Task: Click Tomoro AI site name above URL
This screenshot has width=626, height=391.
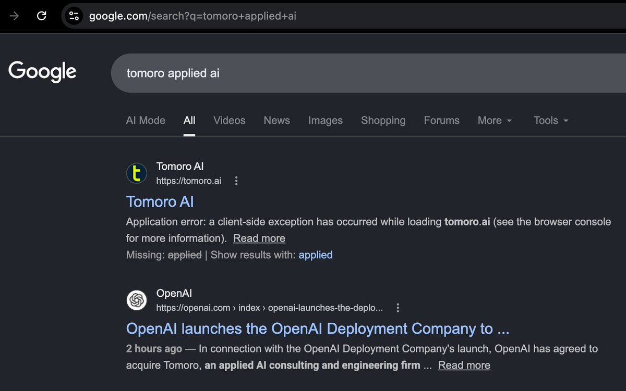Action: coord(180,167)
